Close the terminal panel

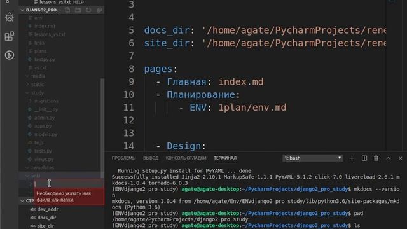[400, 158]
